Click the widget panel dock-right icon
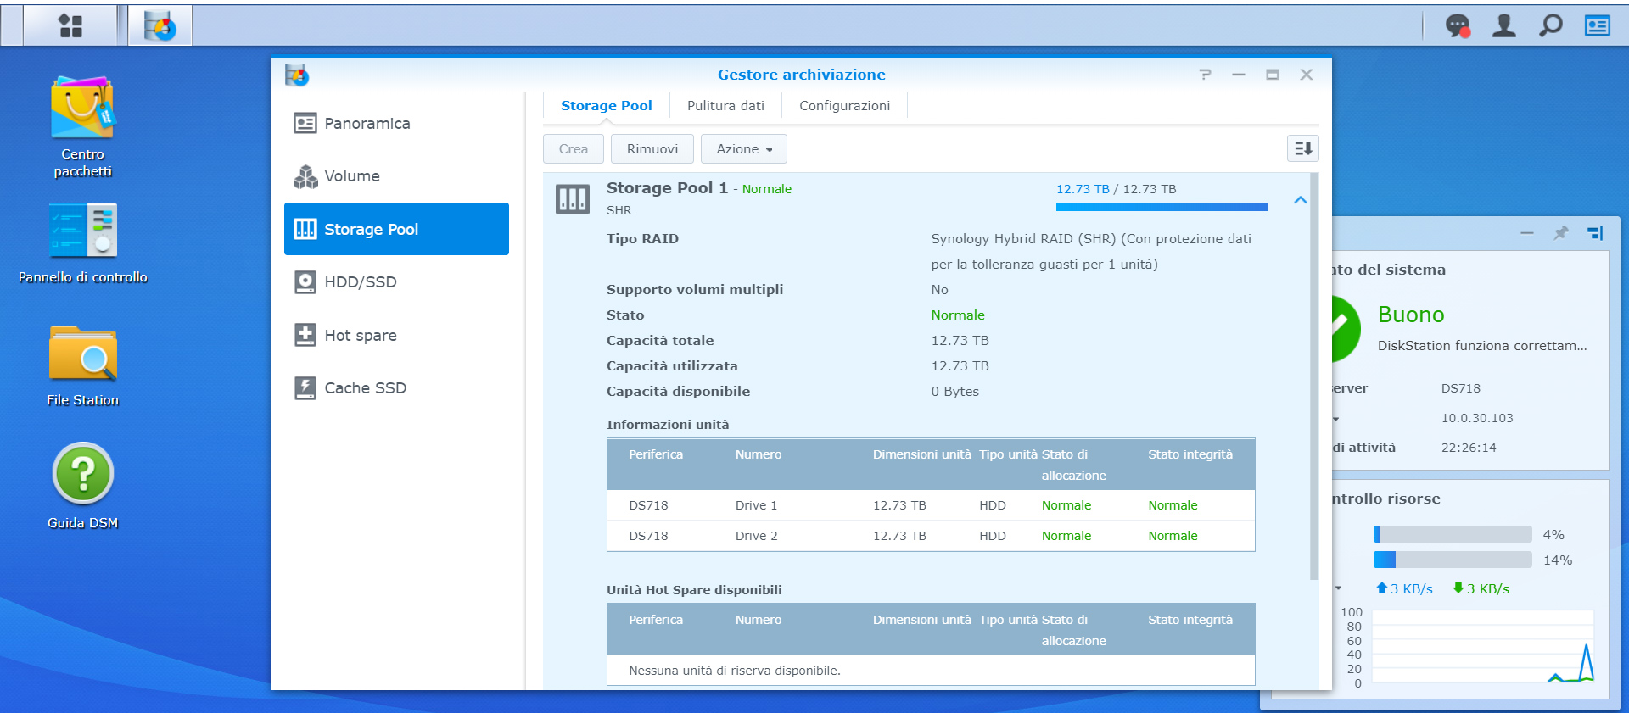Viewport: 1629px width, 713px height. 1595,232
